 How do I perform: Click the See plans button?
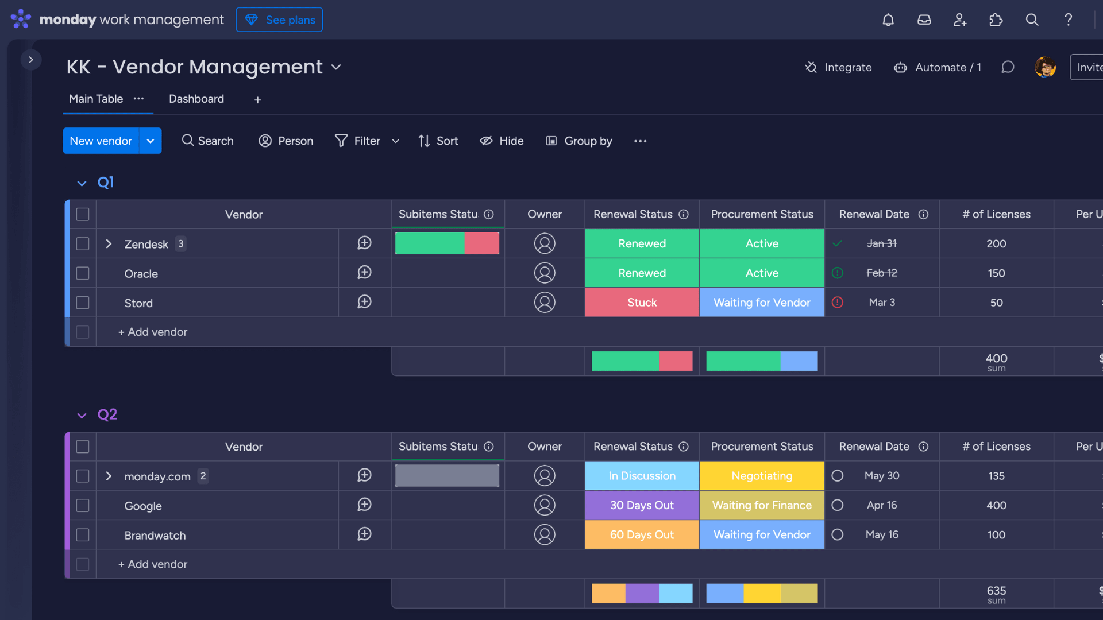pyautogui.click(x=279, y=20)
